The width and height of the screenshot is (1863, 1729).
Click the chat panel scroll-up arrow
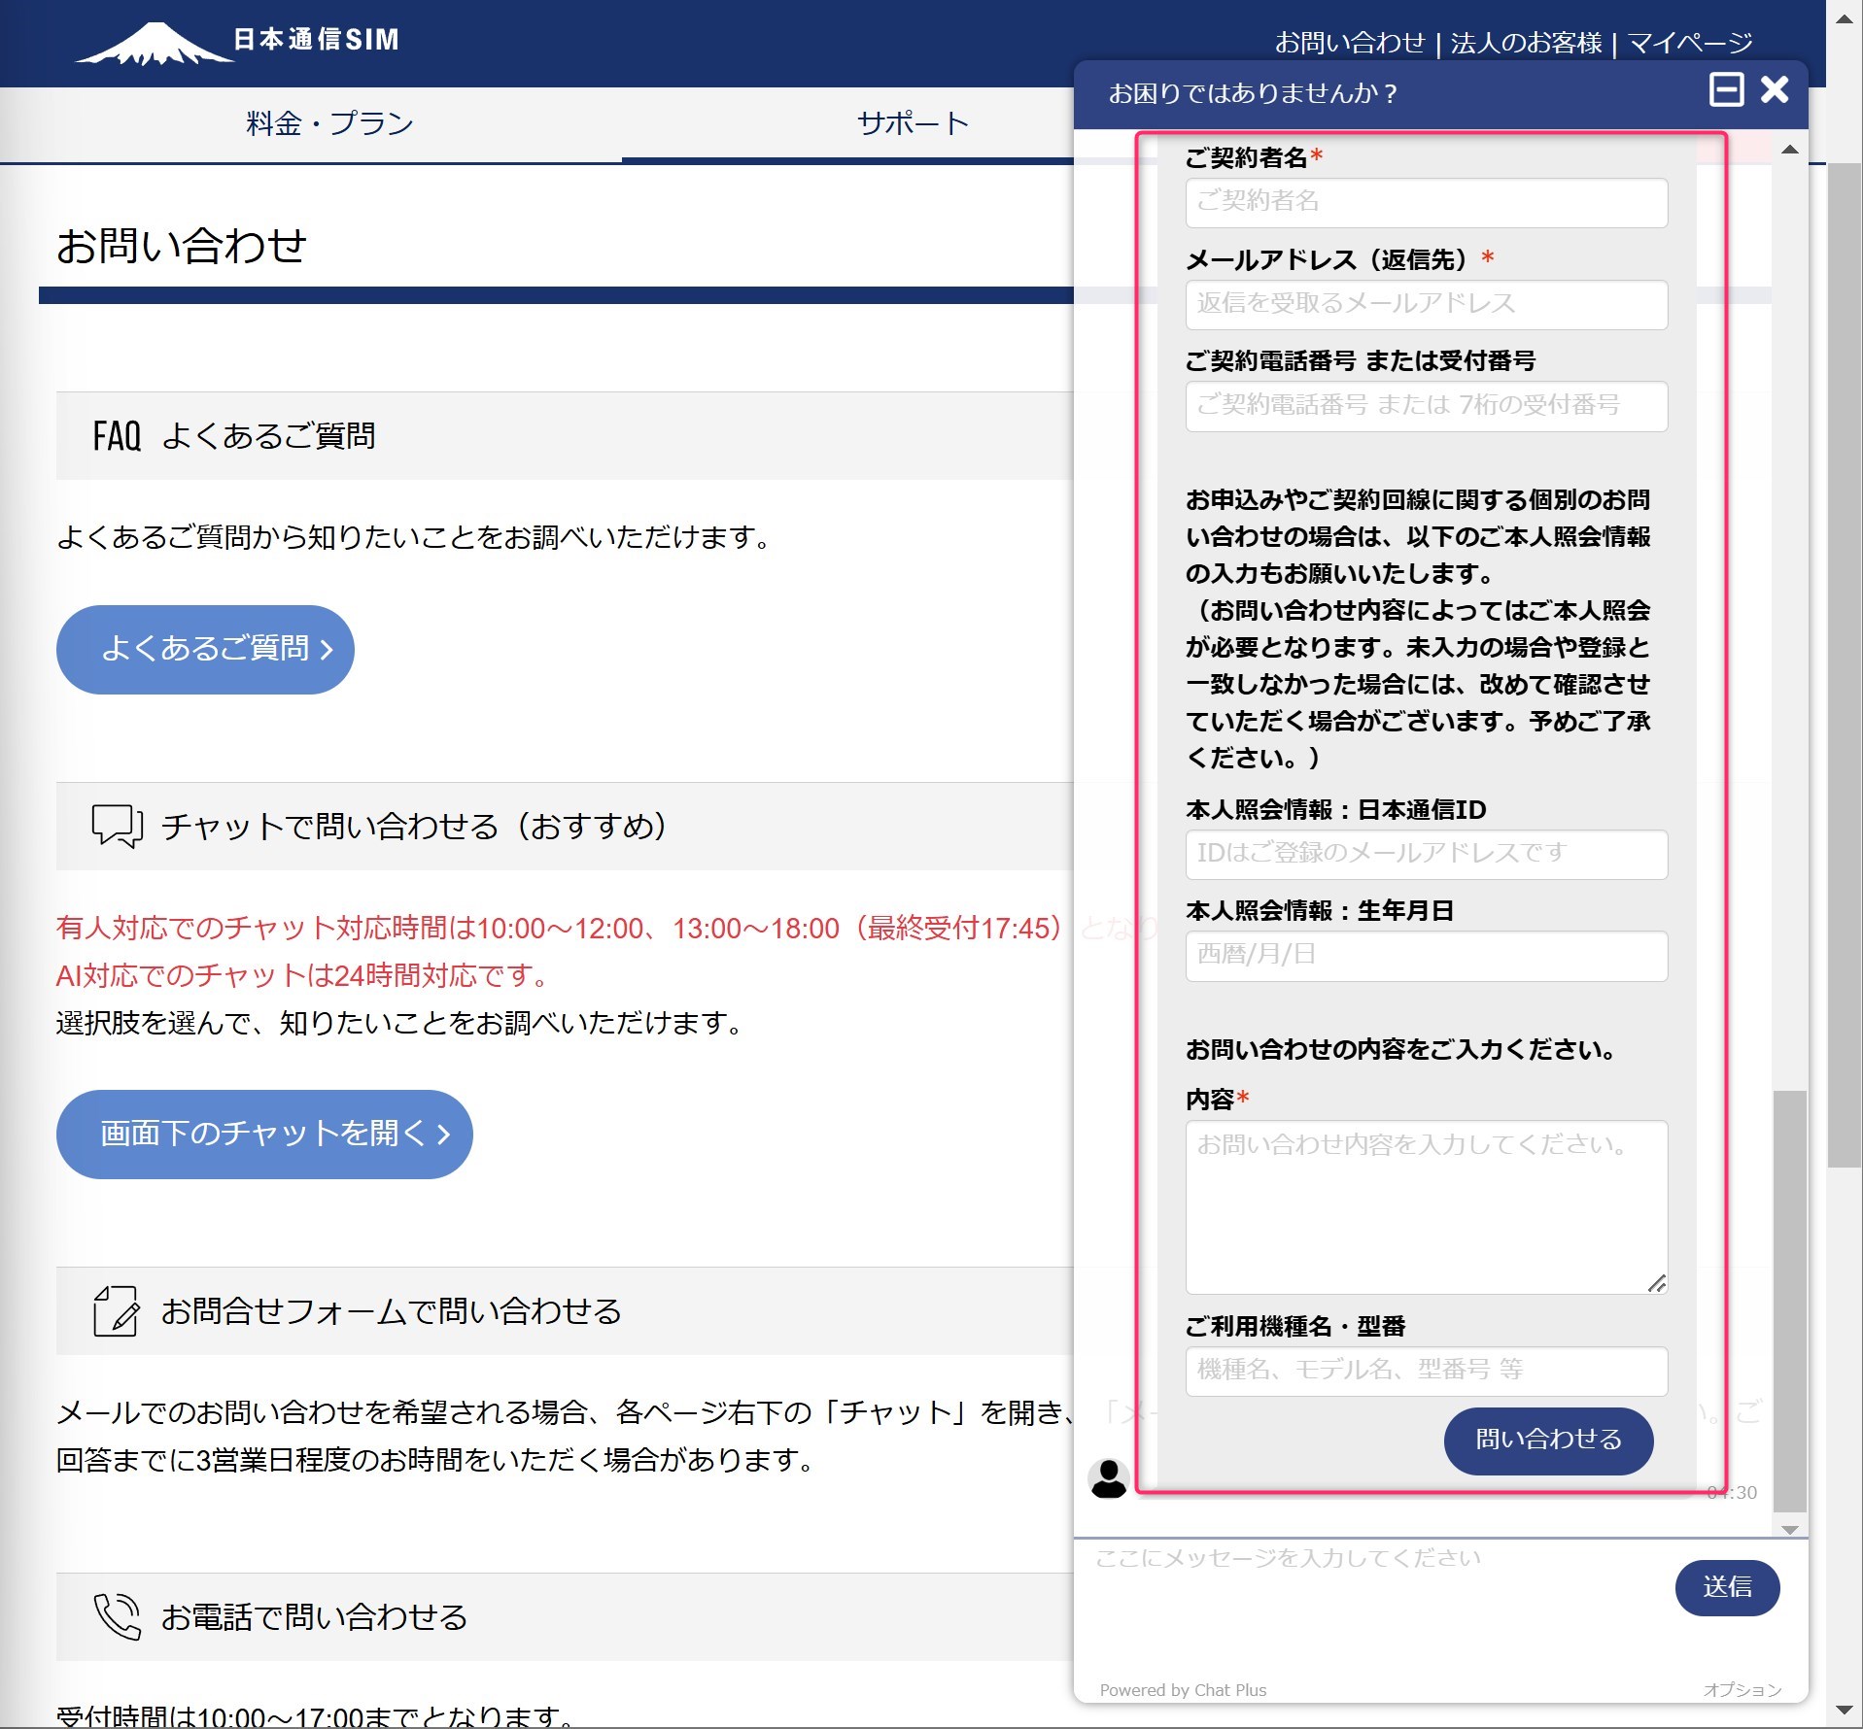pos(1789,150)
